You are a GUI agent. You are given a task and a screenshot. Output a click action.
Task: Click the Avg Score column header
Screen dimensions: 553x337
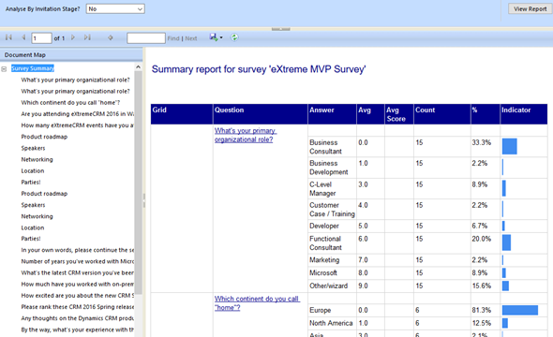399,114
